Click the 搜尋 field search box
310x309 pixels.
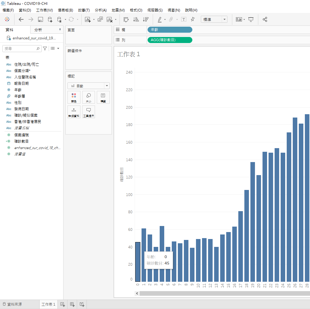tap(20, 48)
